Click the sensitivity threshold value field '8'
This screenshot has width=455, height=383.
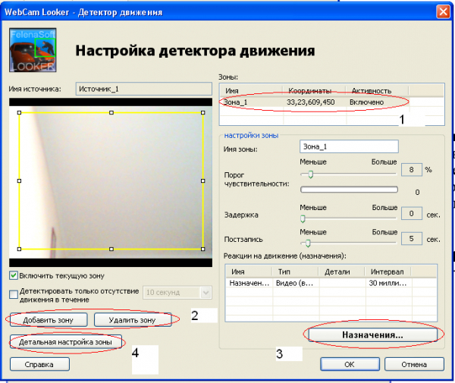(x=412, y=170)
